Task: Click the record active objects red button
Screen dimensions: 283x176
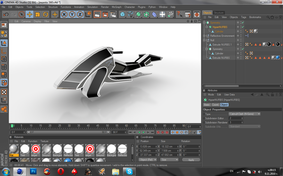Action: pyautogui.click(x=158, y=132)
